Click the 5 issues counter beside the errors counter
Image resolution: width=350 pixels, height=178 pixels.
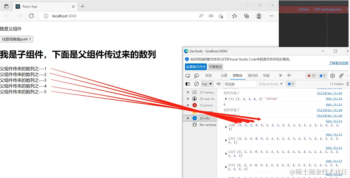pos(322,76)
